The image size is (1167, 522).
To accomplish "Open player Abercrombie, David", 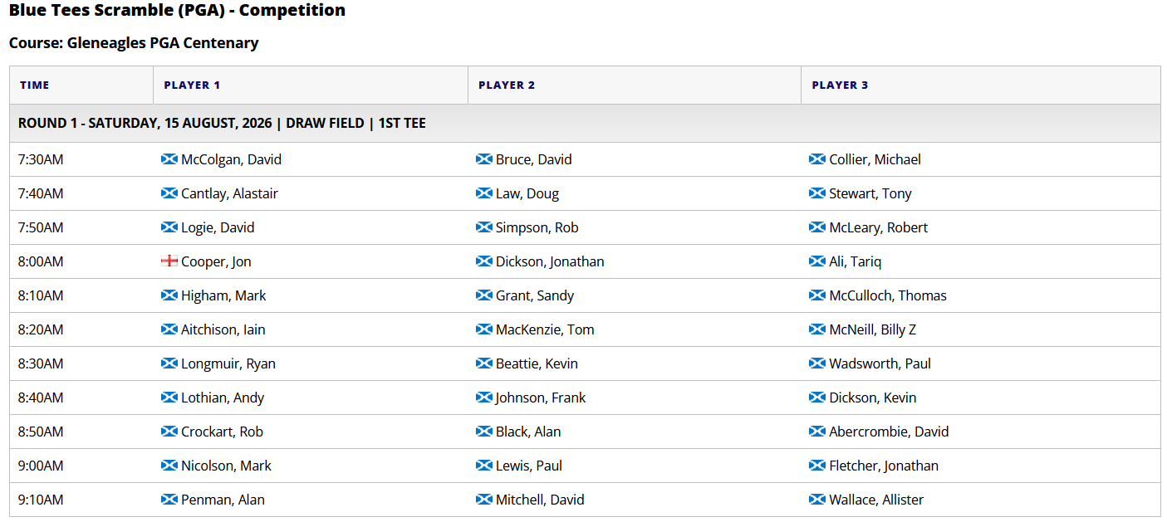I will (889, 432).
